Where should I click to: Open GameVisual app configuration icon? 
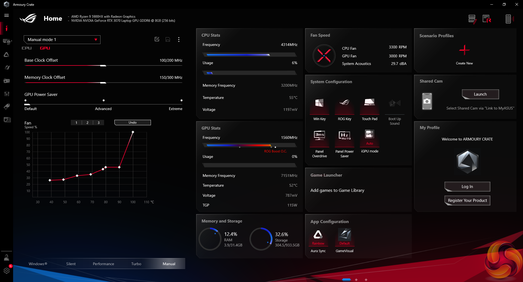click(x=344, y=235)
